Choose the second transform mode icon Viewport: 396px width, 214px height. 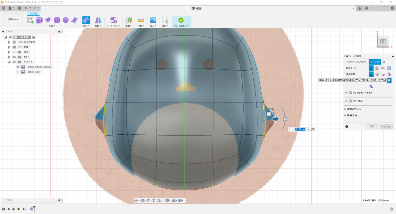(x=377, y=68)
